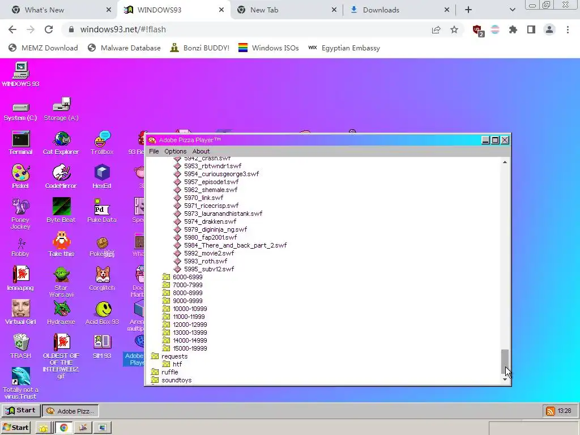Launch the CodeMirror icon
The width and height of the screenshot is (580, 435).
click(x=61, y=177)
